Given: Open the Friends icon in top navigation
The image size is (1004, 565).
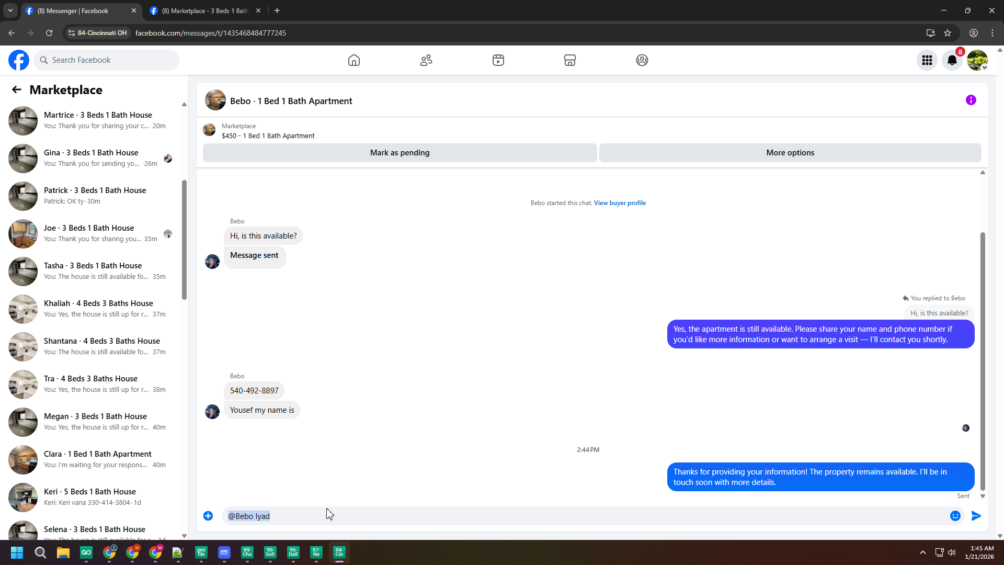Looking at the screenshot, I should [426, 60].
